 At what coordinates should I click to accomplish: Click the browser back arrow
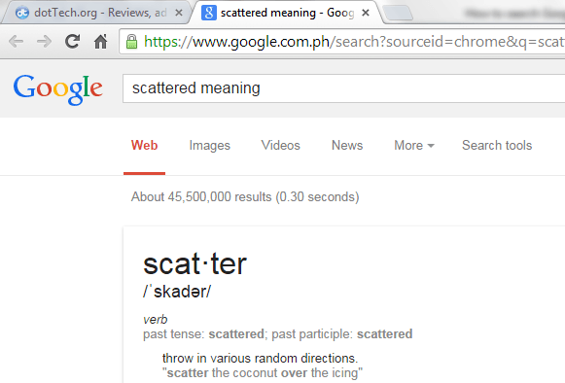17,42
